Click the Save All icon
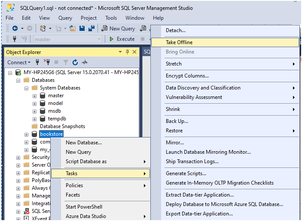 pyautogui.click(x=92, y=28)
